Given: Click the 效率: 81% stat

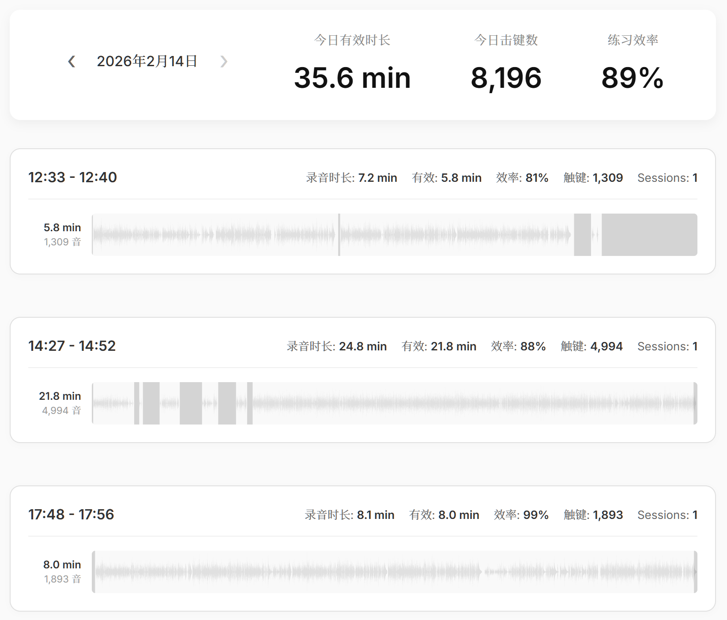Looking at the screenshot, I should pos(522,178).
